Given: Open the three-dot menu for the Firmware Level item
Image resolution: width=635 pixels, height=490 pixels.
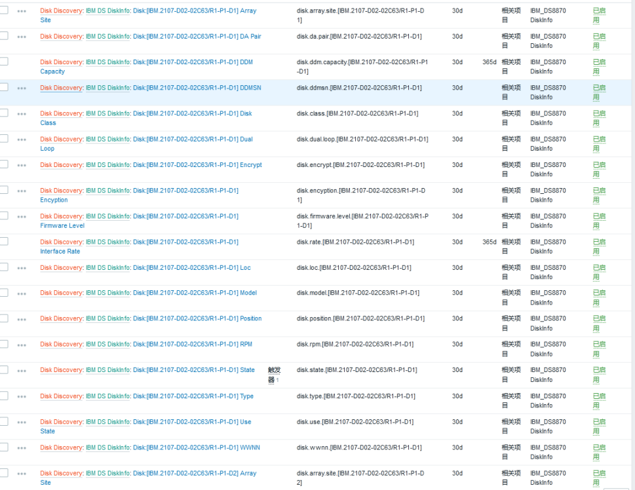Looking at the screenshot, I should click(22, 217).
